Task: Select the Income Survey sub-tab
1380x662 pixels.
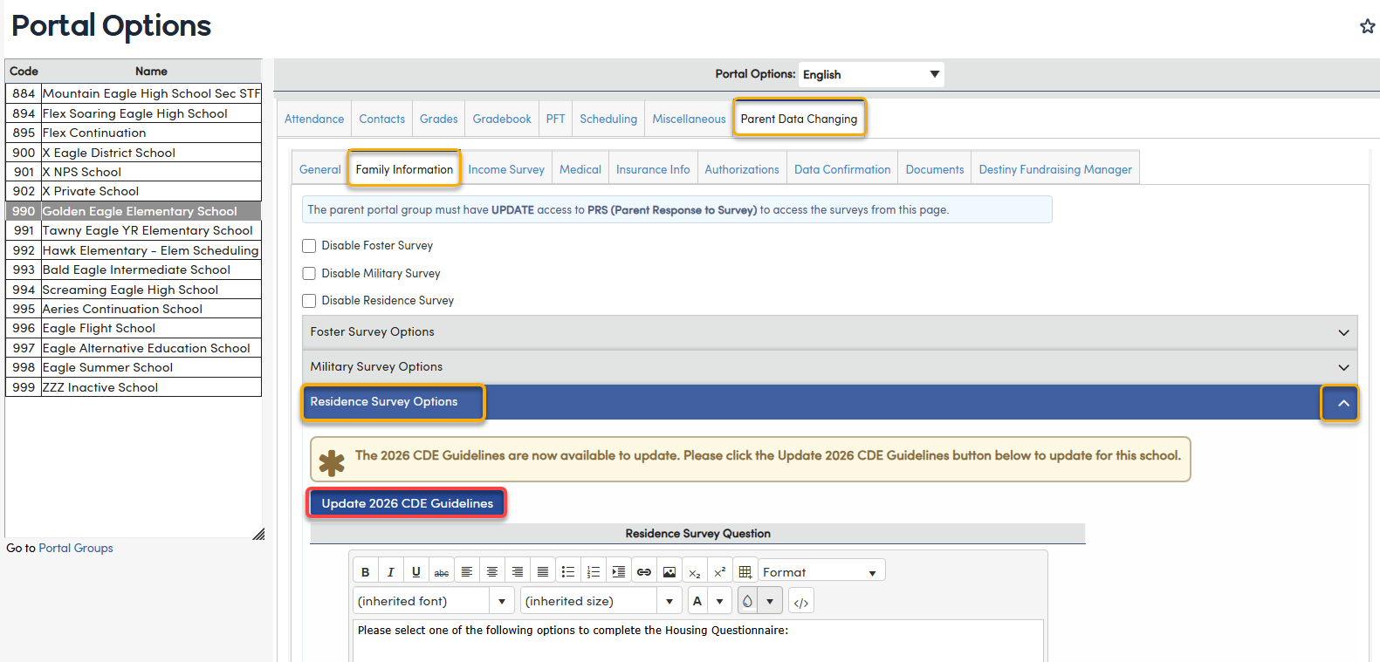Action: 506,170
